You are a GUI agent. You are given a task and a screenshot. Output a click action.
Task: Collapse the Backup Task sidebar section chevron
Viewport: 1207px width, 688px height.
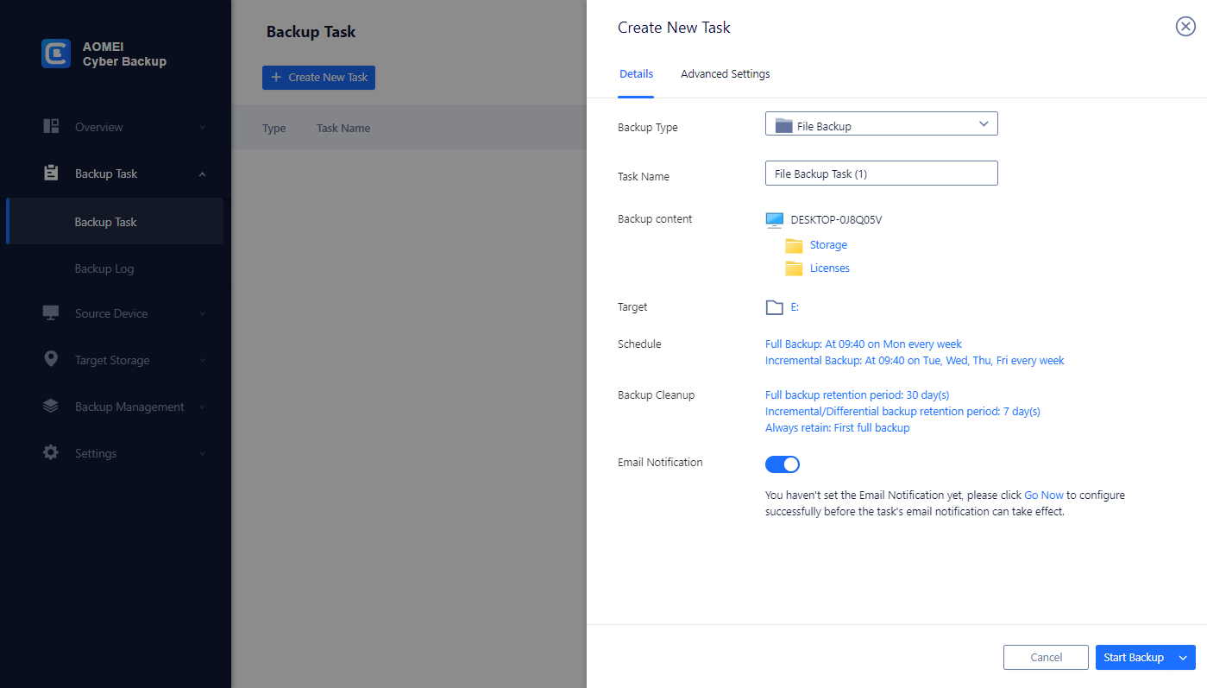[203, 174]
